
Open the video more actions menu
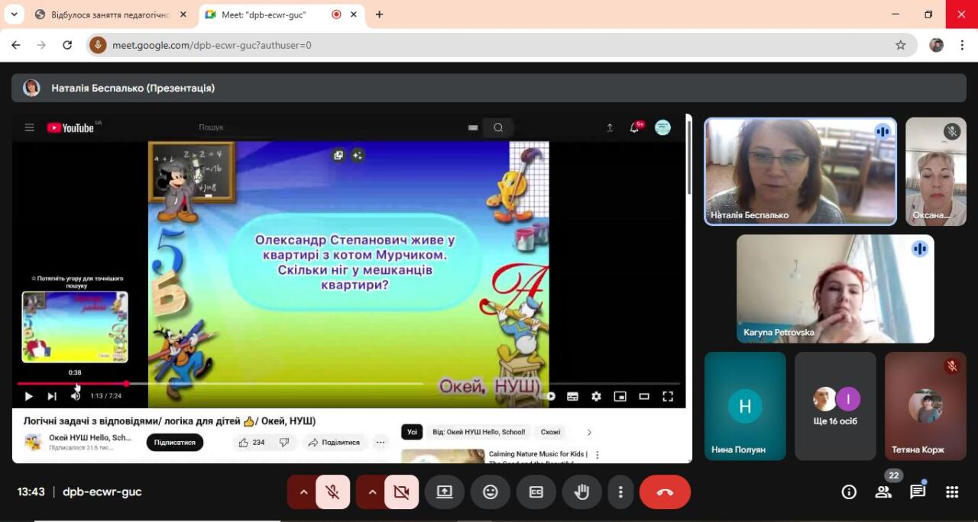tap(381, 442)
